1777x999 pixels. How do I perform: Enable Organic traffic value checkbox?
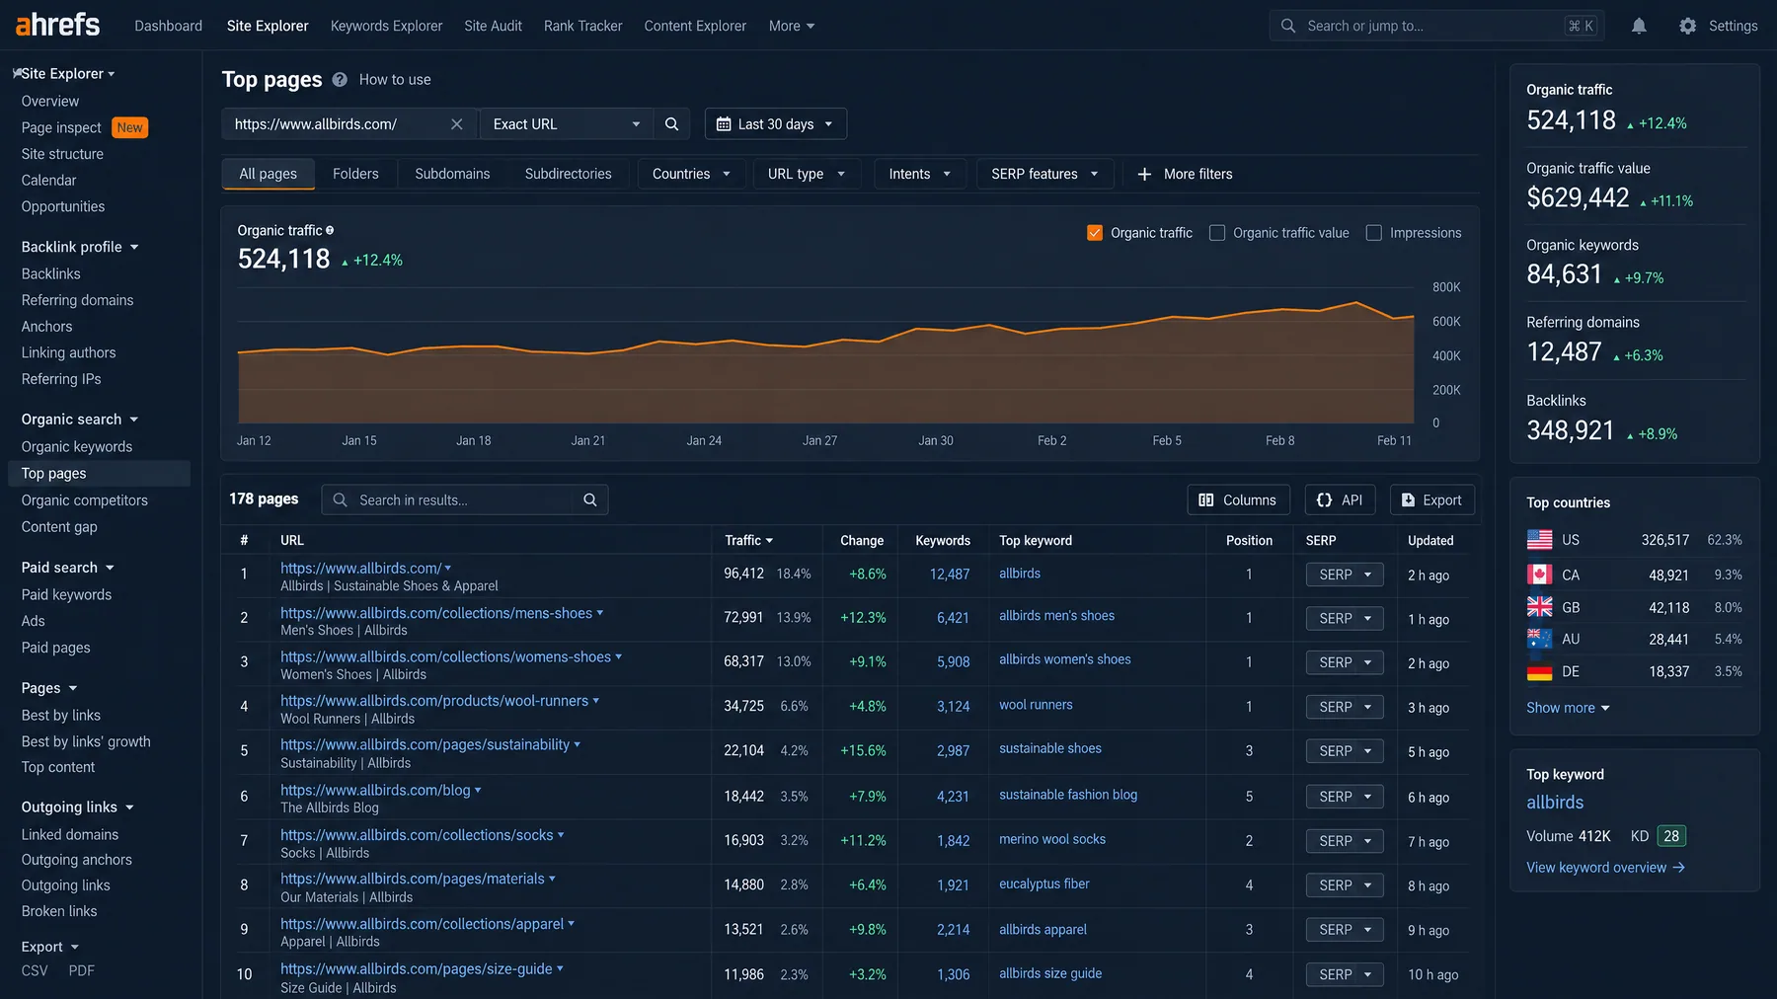coord(1217,233)
